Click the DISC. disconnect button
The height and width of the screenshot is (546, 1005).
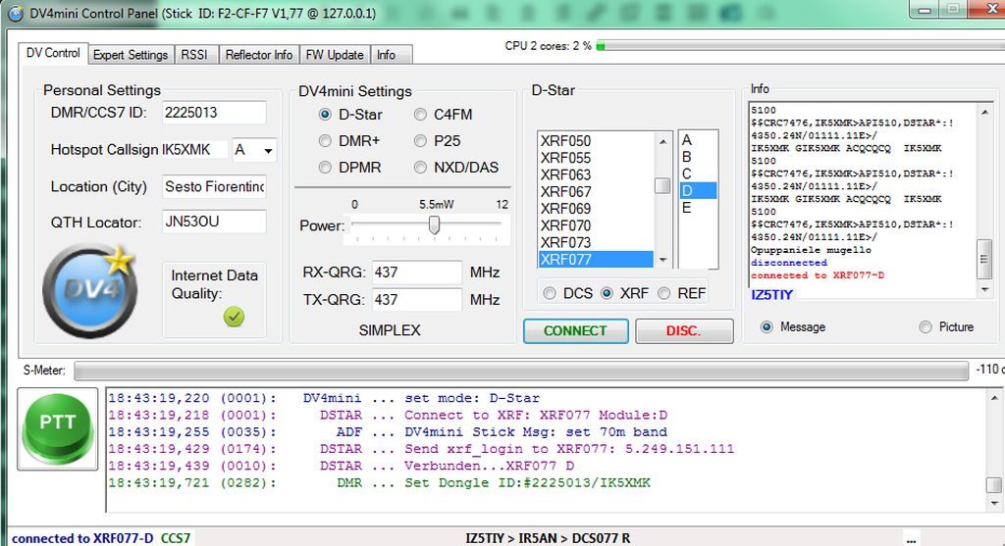point(684,331)
